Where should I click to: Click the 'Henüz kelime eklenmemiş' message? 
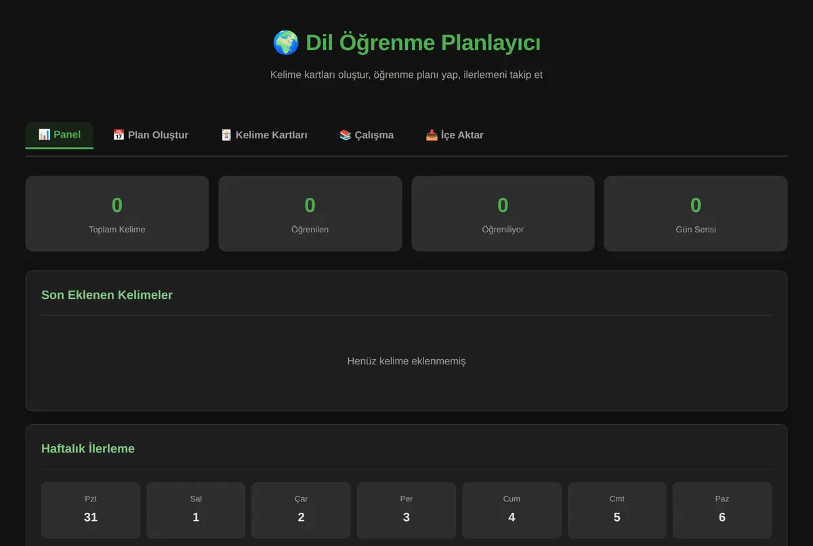point(406,361)
